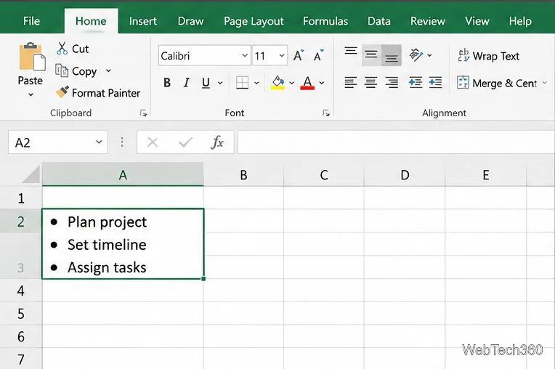Apply borders using the borders icon

click(x=242, y=83)
